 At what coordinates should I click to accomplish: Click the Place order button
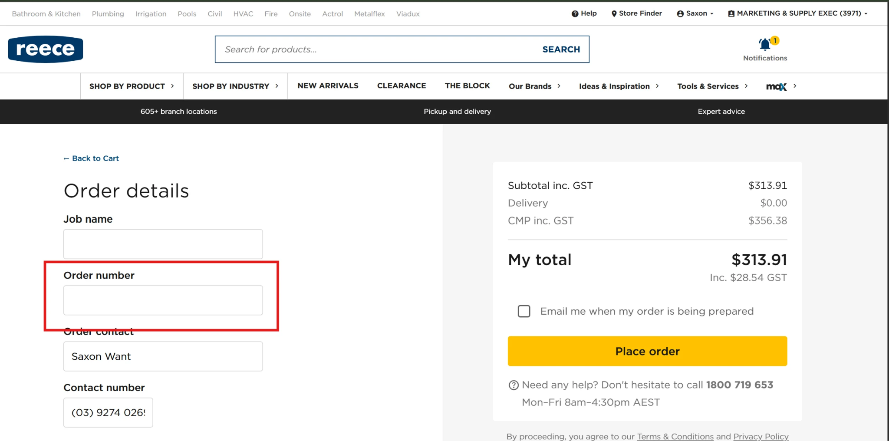coord(647,351)
